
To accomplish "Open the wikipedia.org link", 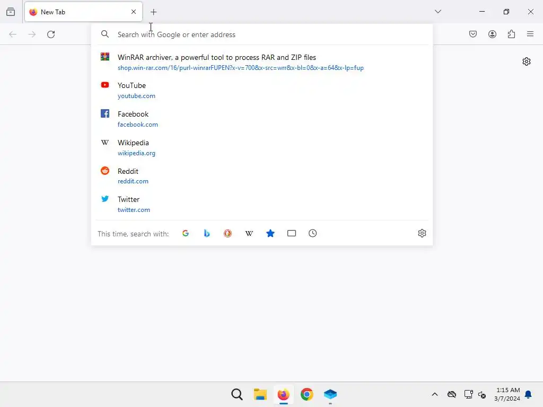I will [136, 153].
